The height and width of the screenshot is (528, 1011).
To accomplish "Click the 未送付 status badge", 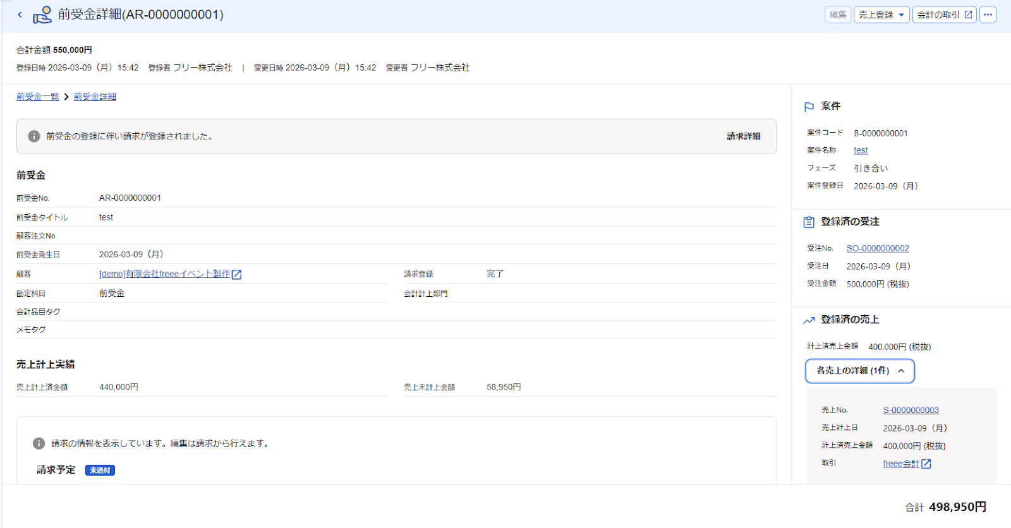I will point(100,470).
